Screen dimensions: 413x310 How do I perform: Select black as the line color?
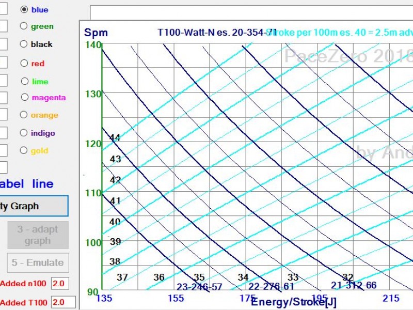(x=24, y=44)
